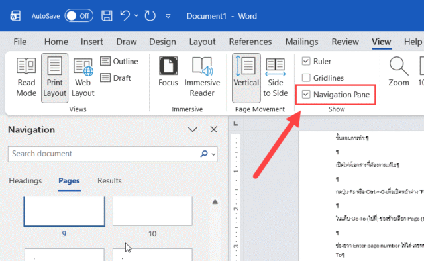
Task: Close the Navigation pane
Action: (213, 129)
